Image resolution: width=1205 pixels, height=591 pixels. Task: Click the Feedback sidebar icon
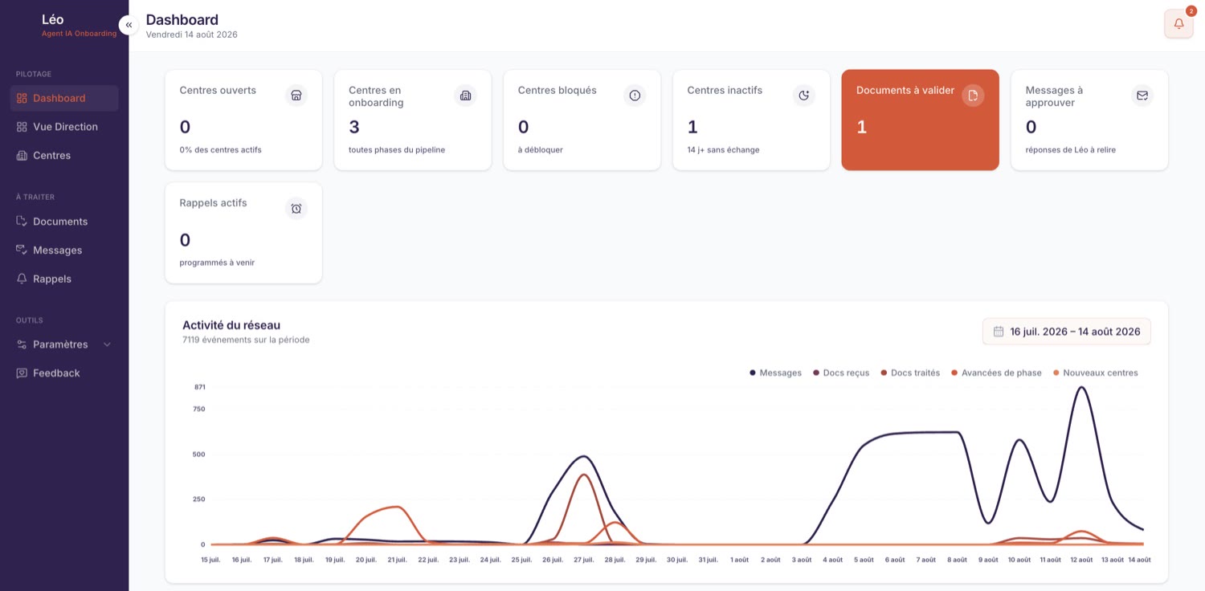22,373
